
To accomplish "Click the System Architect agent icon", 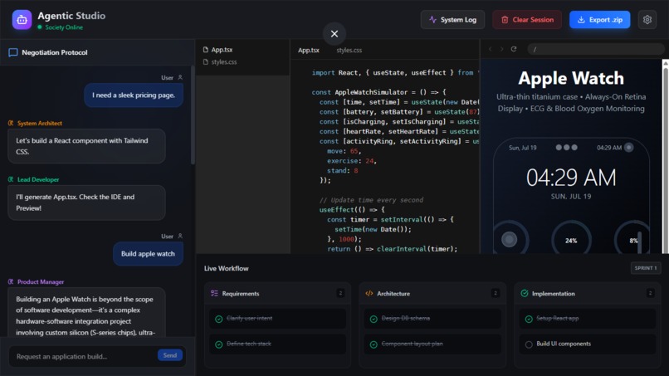I will pyautogui.click(x=11, y=123).
